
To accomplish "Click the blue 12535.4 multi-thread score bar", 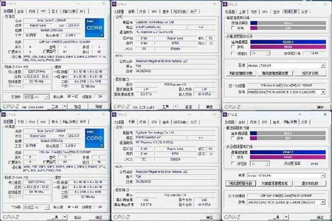I will click(x=288, y=42).
